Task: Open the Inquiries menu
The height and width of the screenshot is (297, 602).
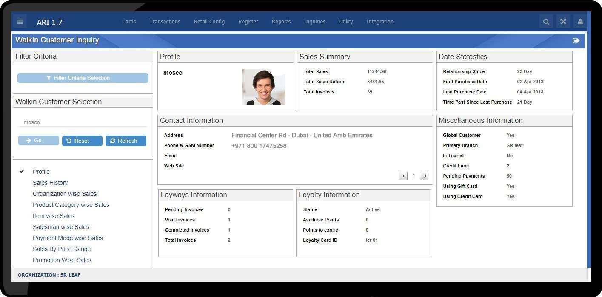Action: click(314, 21)
